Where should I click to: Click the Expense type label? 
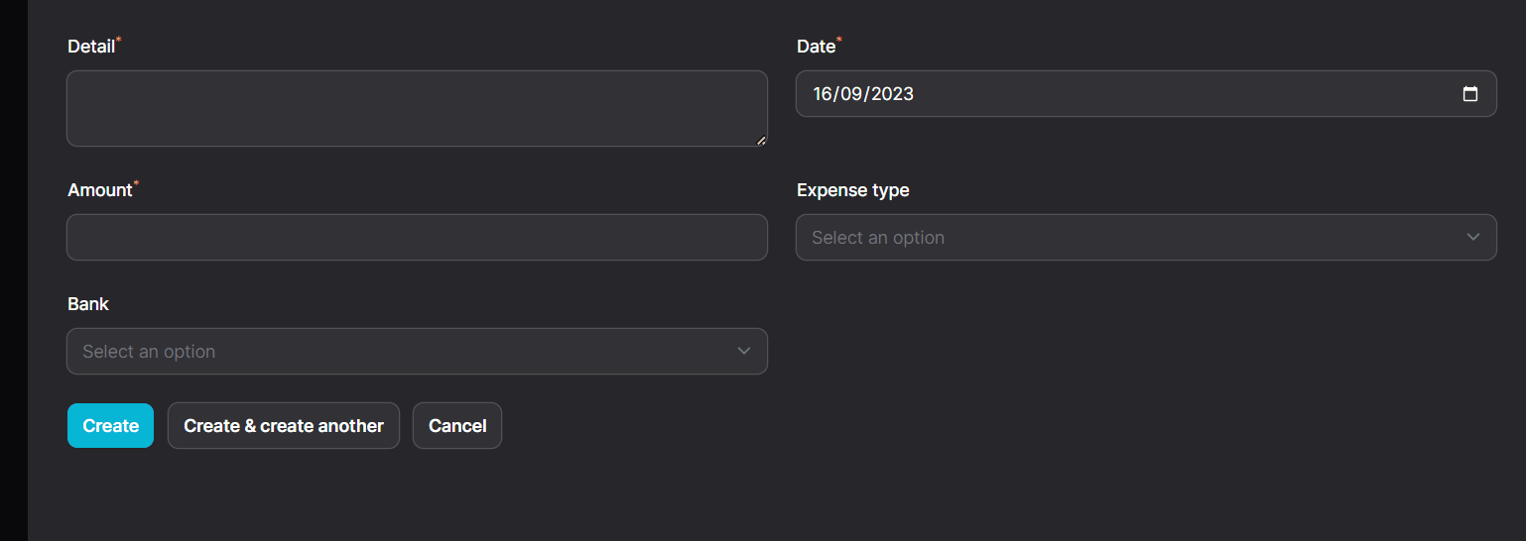pyautogui.click(x=853, y=190)
